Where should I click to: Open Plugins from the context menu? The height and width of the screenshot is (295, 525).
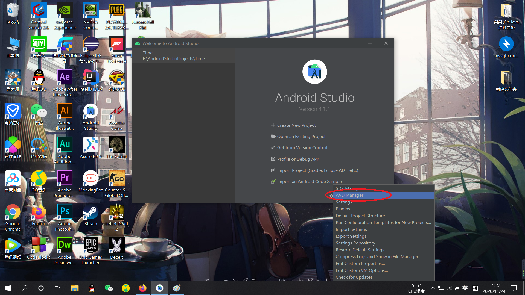pos(343,209)
